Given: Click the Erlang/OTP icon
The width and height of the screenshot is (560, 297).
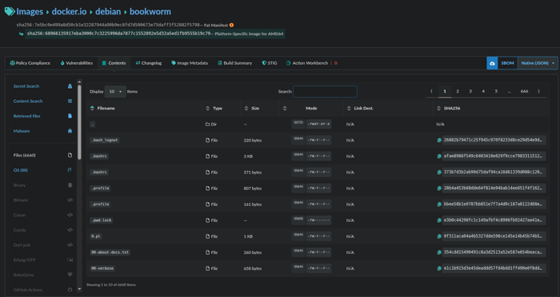Looking at the screenshot, I should pyautogui.click(x=70, y=260).
